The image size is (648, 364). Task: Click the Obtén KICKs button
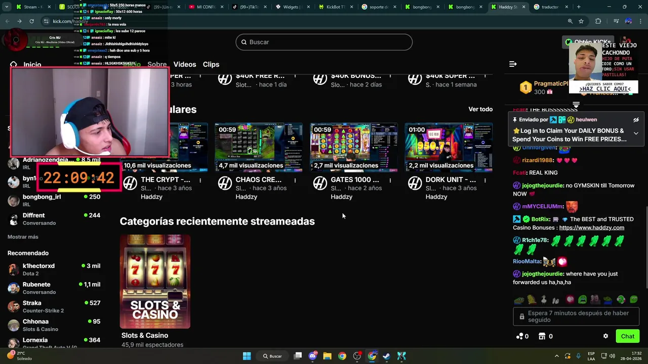589,42
